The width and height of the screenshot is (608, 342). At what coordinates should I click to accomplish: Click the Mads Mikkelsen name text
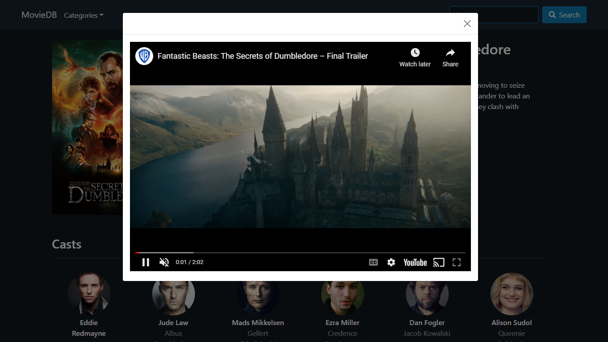coord(258,323)
